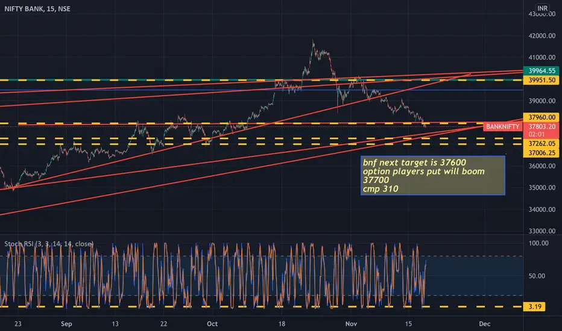
Task: Click the INR currency label
Action: [542, 8]
